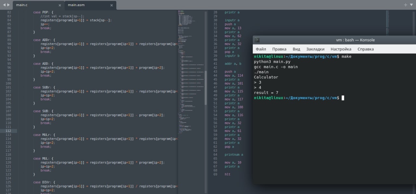This screenshot has height=194, width=416.
Task: Close the main.c tab
Action: click(x=60, y=5)
